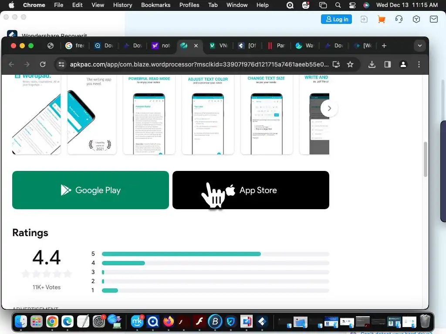
Task: Open Chrome three-dot menu
Action: coord(419,64)
